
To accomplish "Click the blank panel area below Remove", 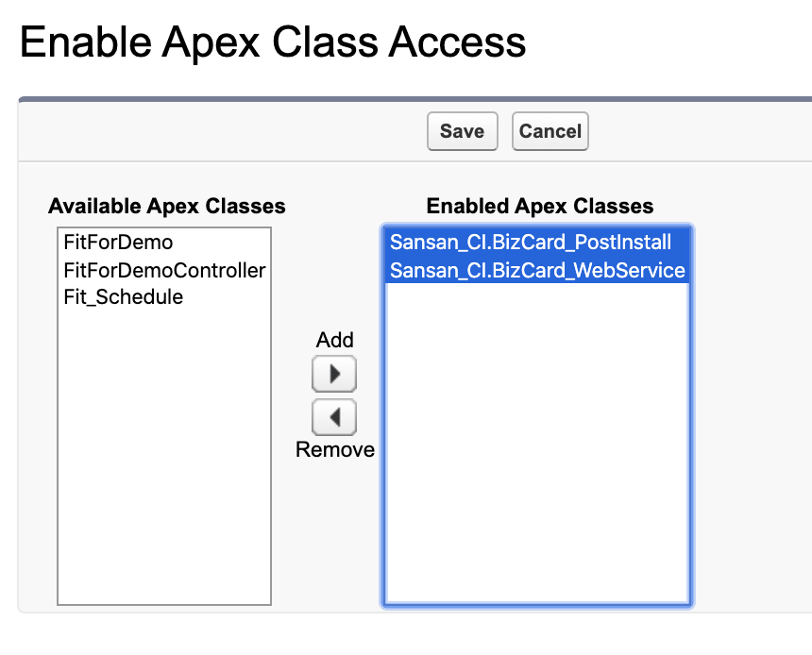I will pyautogui.click(x=335, y=538).
